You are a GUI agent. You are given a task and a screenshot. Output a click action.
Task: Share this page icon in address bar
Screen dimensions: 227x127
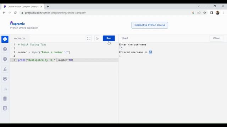[199, 13]
